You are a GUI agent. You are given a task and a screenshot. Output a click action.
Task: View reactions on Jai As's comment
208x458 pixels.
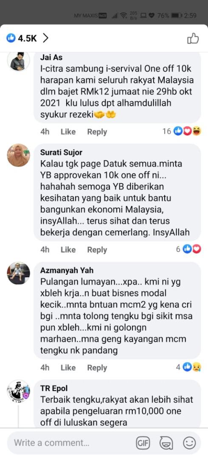click(x=182, y=131)
